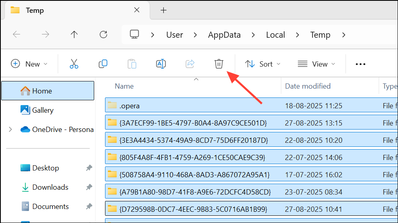The width and height of the screenshot is (398, 223).
Task: Click AppData in the breadcrumb path
Action: 224,35
